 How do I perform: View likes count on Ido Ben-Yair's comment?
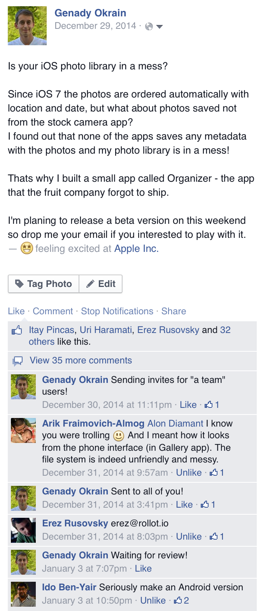(181, 600)
